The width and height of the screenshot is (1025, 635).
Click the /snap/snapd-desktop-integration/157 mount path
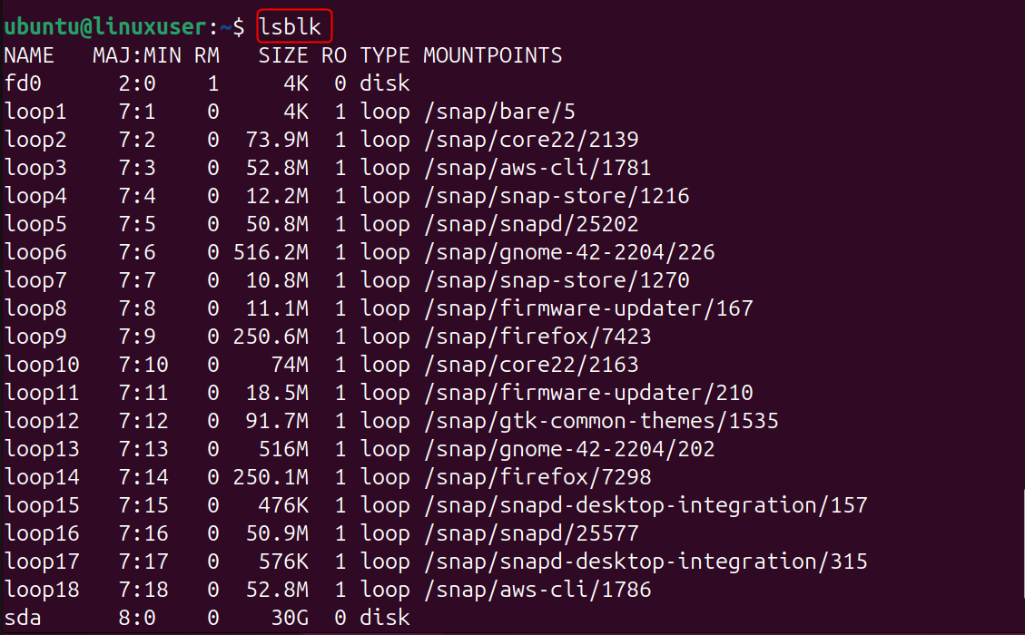tap(645, 505)
